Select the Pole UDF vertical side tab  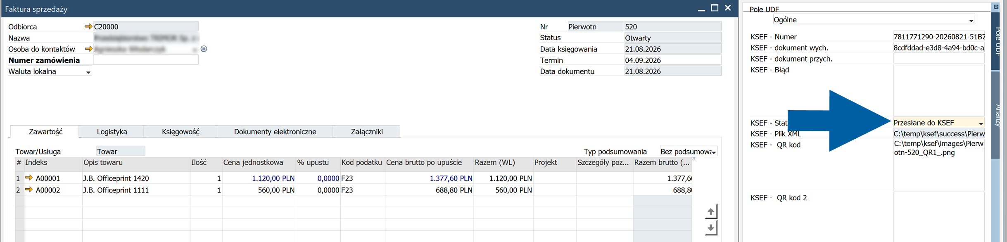pyautogui.click(x=996, y=40)
